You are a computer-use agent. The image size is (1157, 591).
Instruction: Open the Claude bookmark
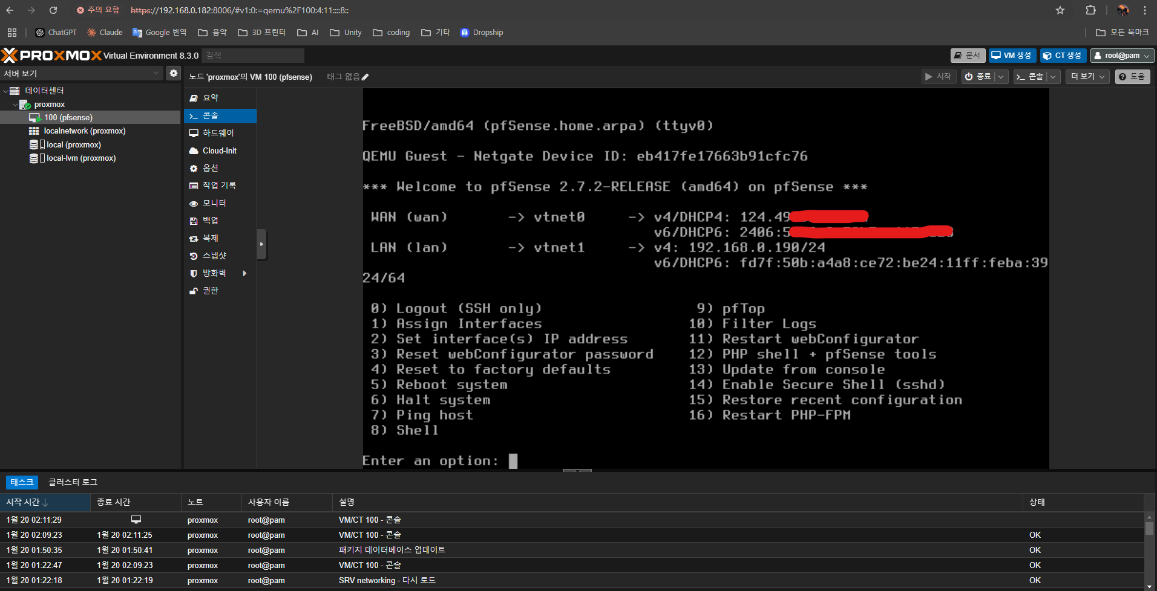105,33
